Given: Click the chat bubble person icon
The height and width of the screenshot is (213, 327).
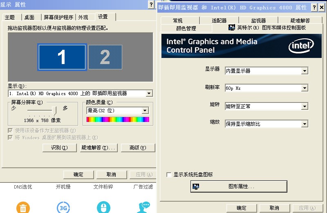Looking at the screenshot, I should (x=144, y=207).
